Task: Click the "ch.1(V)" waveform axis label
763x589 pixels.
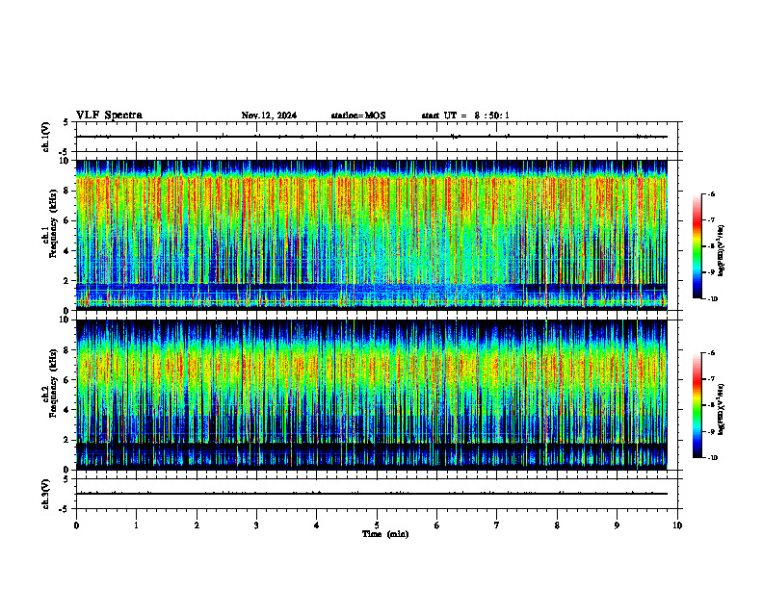Action: [46, 137]
